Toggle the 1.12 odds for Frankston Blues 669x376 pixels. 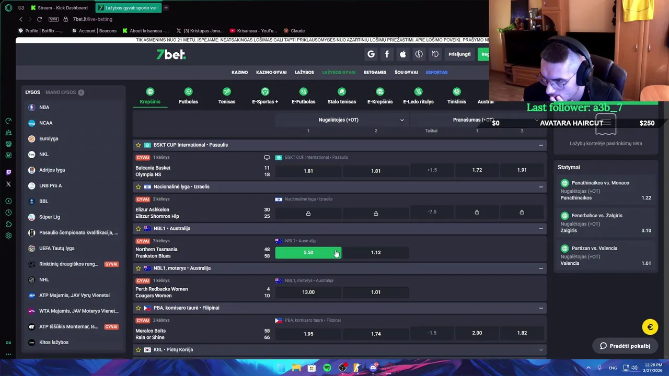[376, 253]
